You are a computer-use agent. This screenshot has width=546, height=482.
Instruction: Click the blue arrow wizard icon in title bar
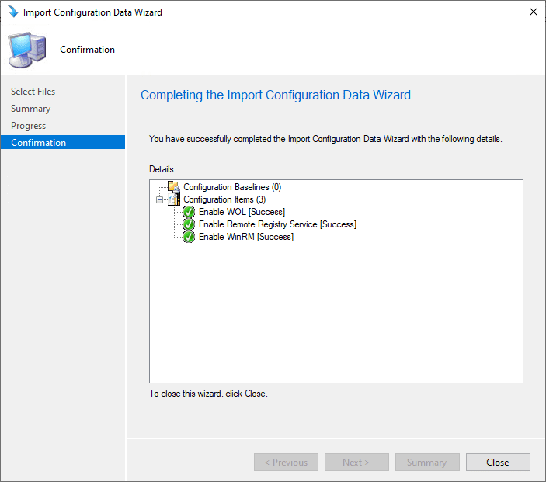12,12
